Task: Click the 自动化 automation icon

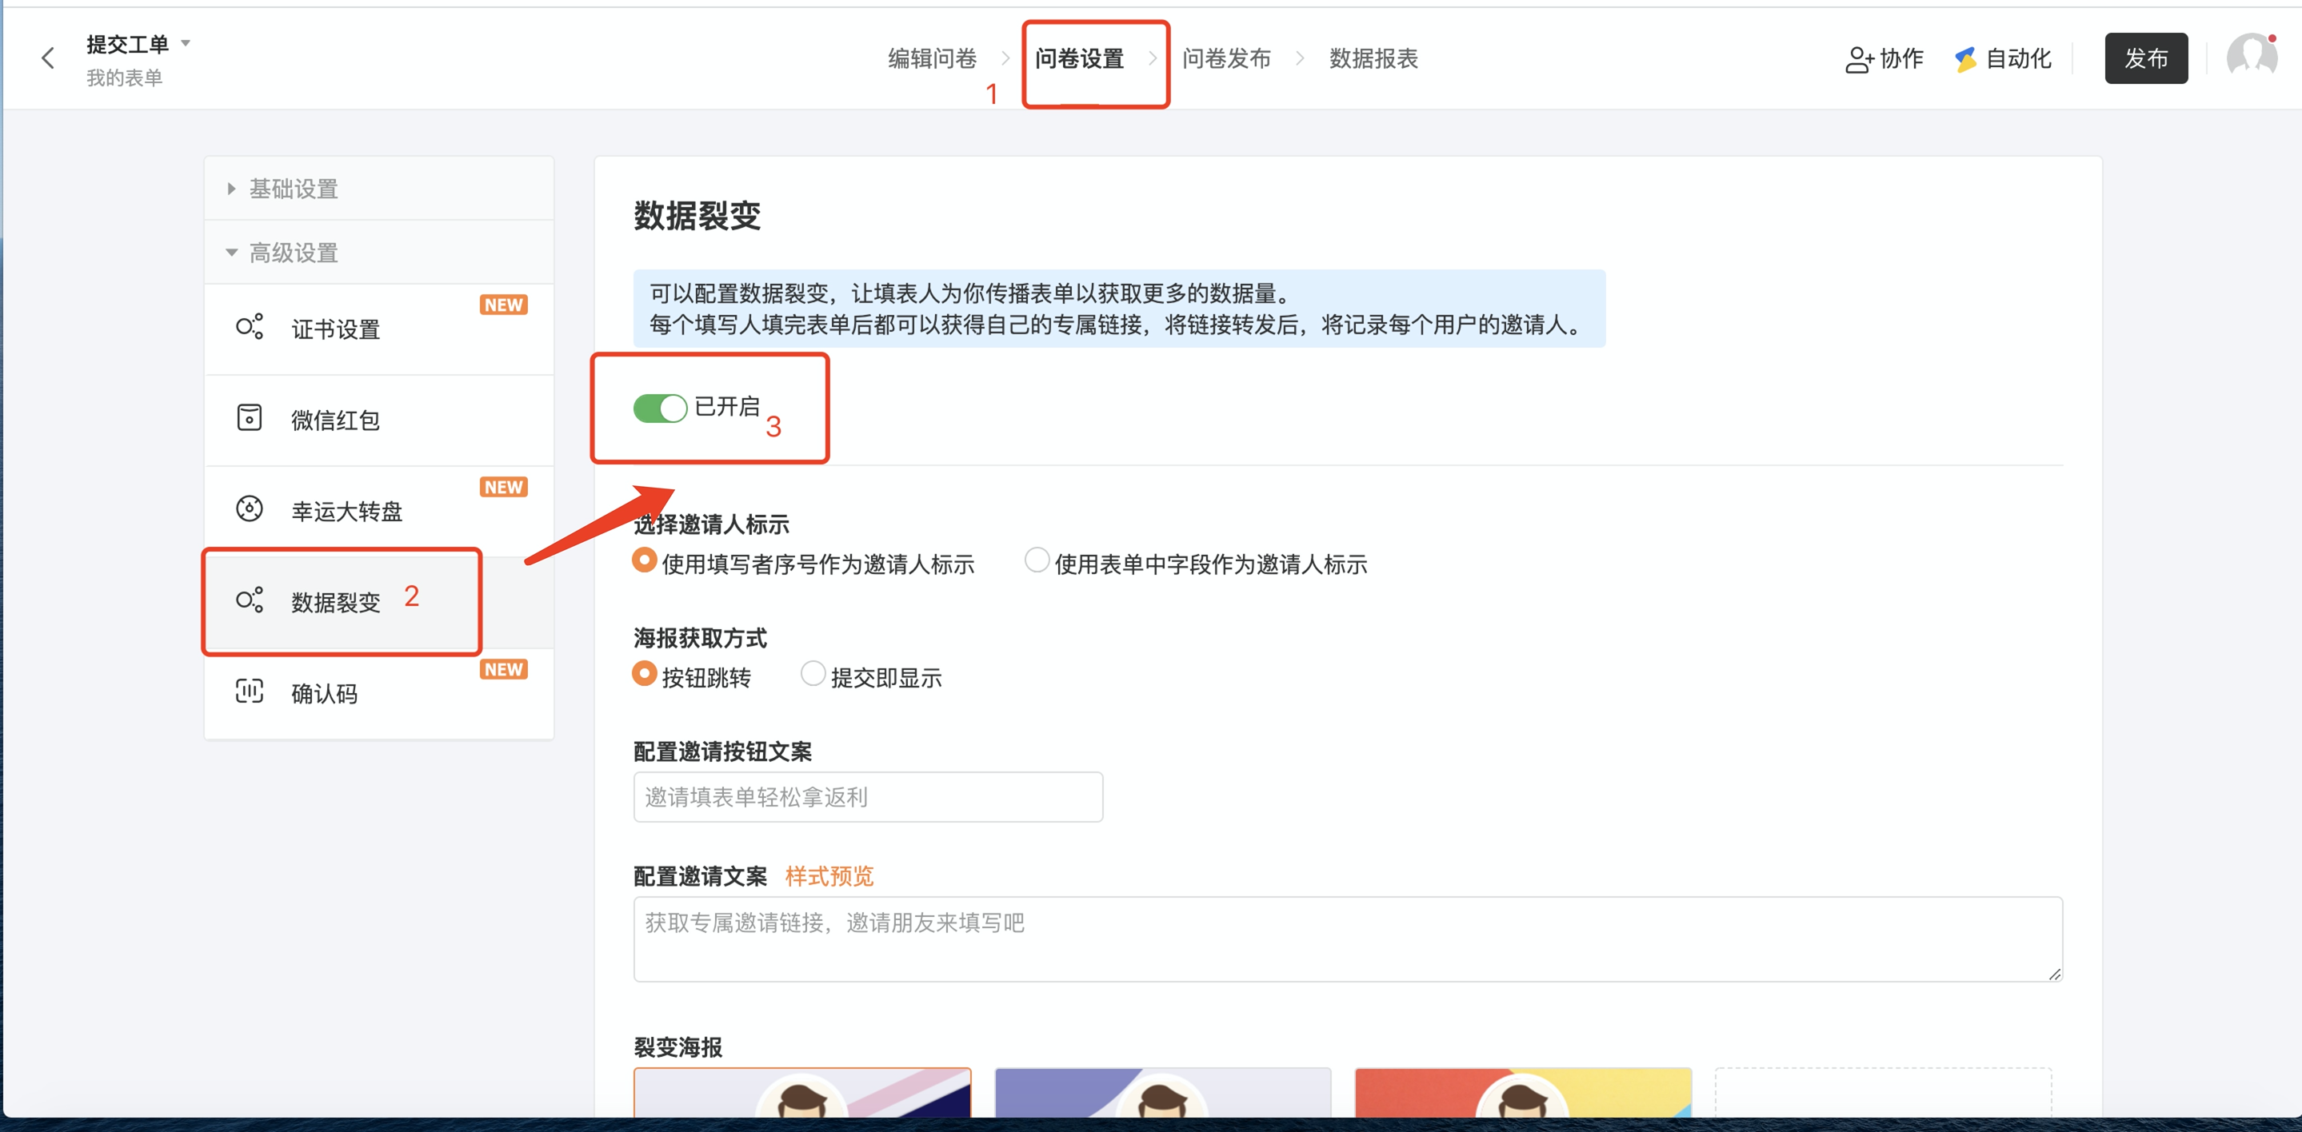Action: point(1965,59)
